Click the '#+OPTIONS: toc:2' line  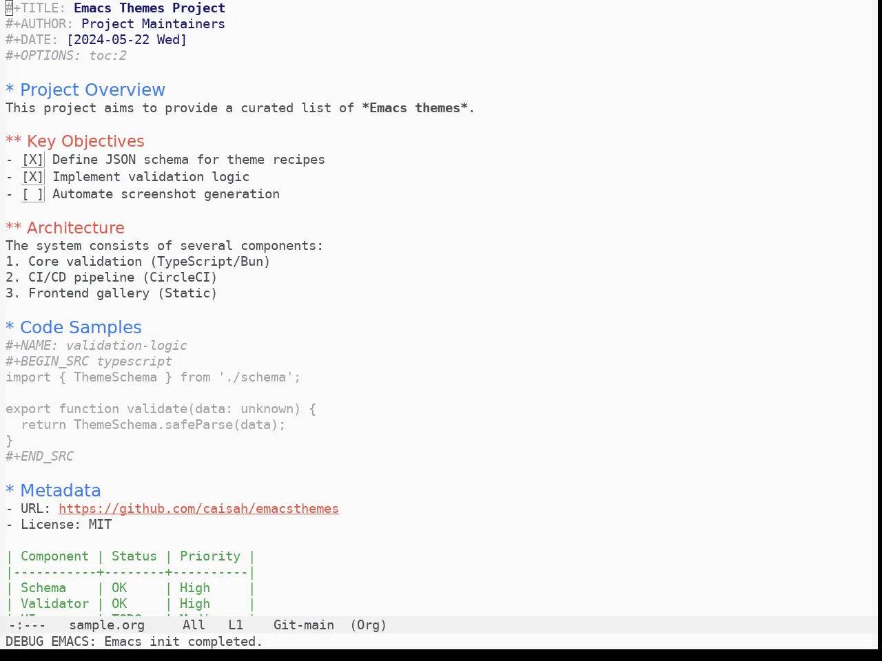pos(66,56)
